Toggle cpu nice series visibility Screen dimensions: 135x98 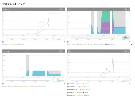tap(74, 44)
